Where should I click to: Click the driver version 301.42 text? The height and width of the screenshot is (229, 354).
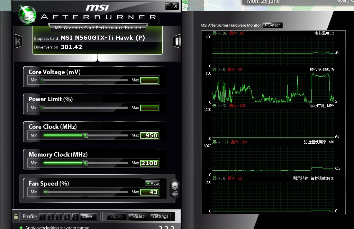pyautogui.click(x=71, y=47)
